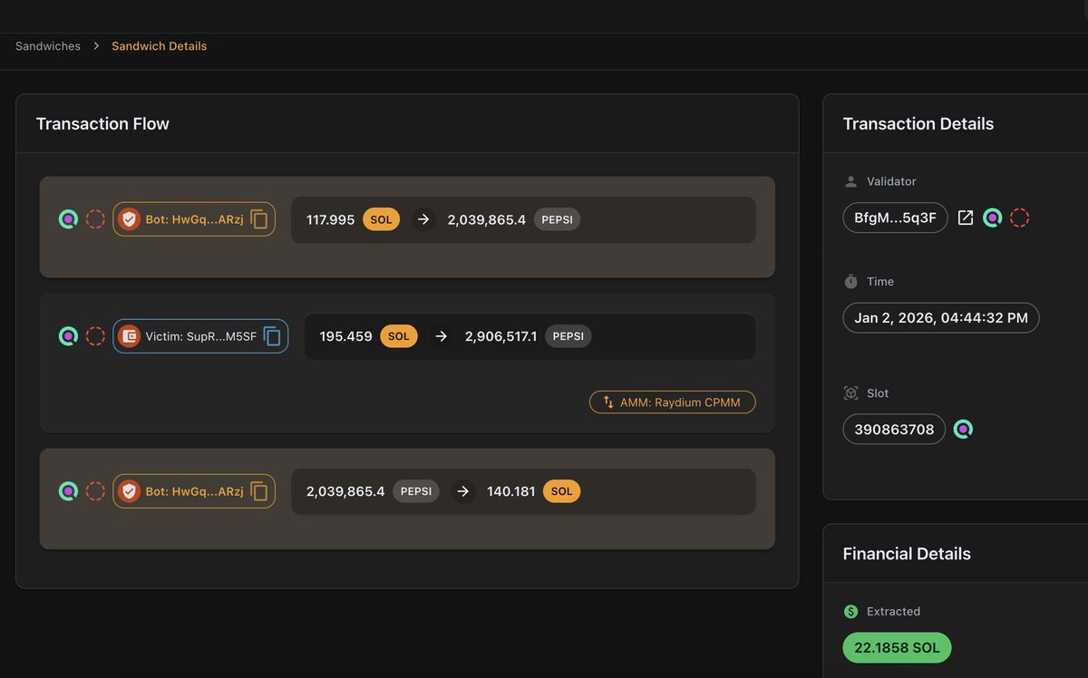Click the arrow icon in the 140.181 SOL swap

463,491
